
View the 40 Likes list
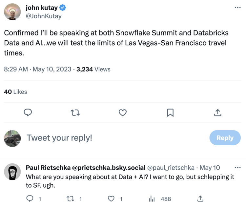(x=15, y=92)
